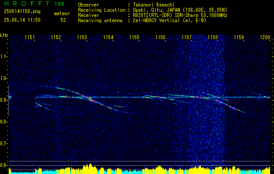Click location Ogaki, Gifu, JAPAN coordinates

point(180,10)
